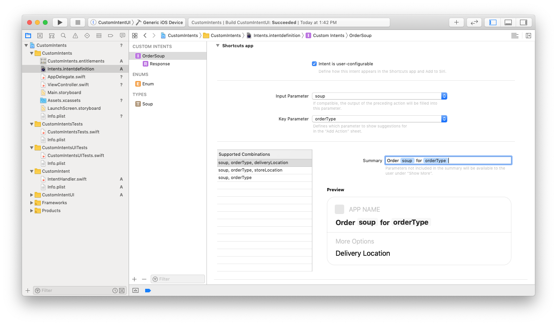This screenshot has height=325, width=557.
Task: Open the Find navigator
Action: [63, 35]
